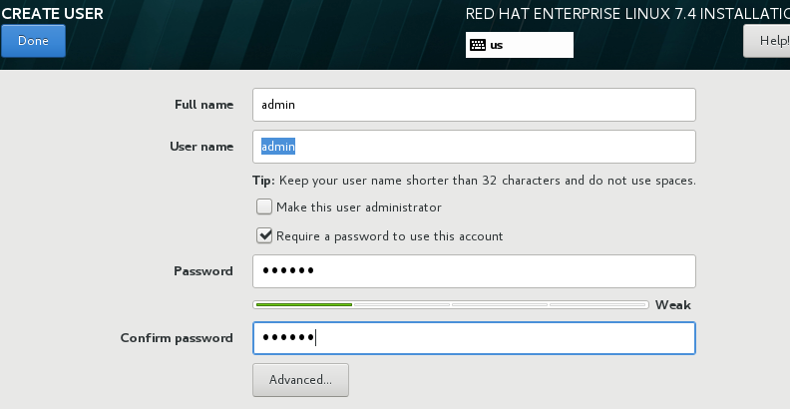Click the password strength bar
This screenshot has height=409, width=790.
[x=451, y=304]
